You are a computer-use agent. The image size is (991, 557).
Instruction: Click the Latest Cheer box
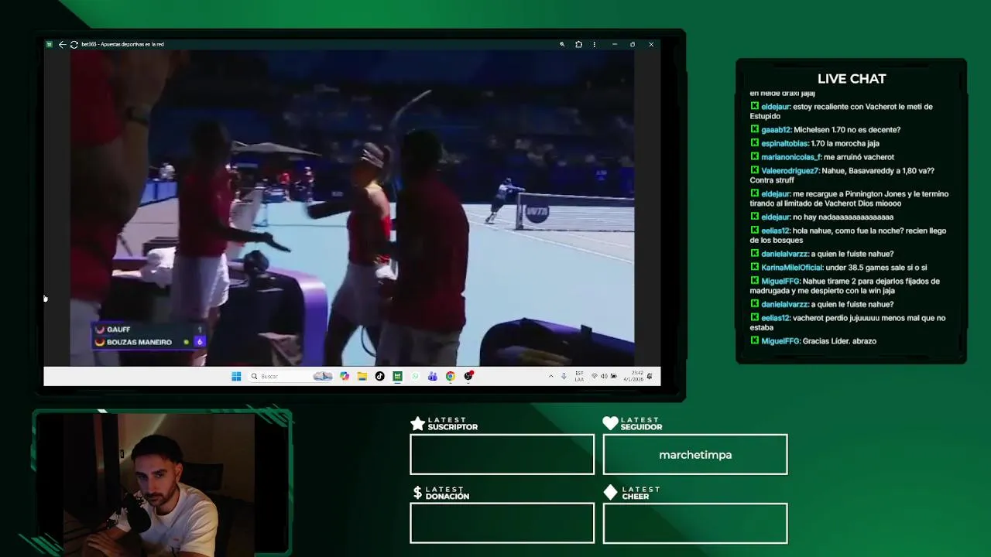tap(695, 523)
